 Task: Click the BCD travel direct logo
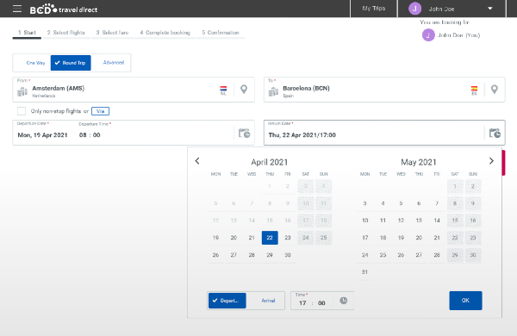coord(64,9)
